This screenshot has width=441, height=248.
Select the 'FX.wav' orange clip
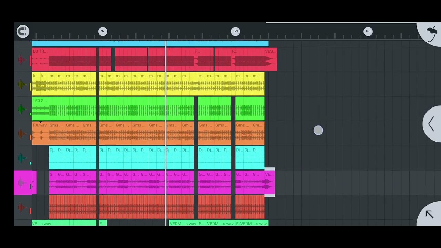(x=40, y=133)
